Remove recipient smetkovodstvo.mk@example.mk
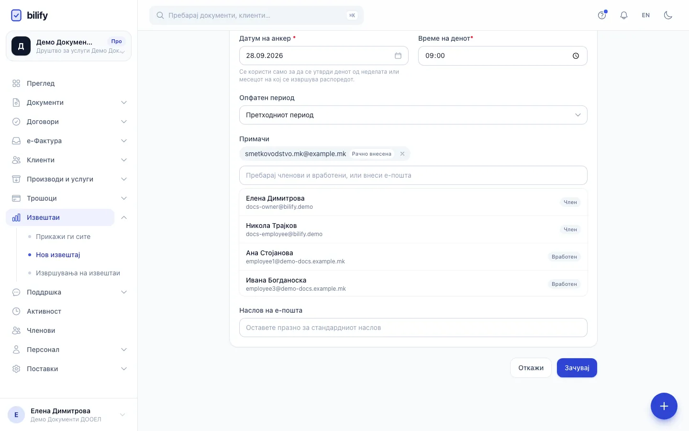The width and height of the screenshot is (689, 431). tap(402, 154)
